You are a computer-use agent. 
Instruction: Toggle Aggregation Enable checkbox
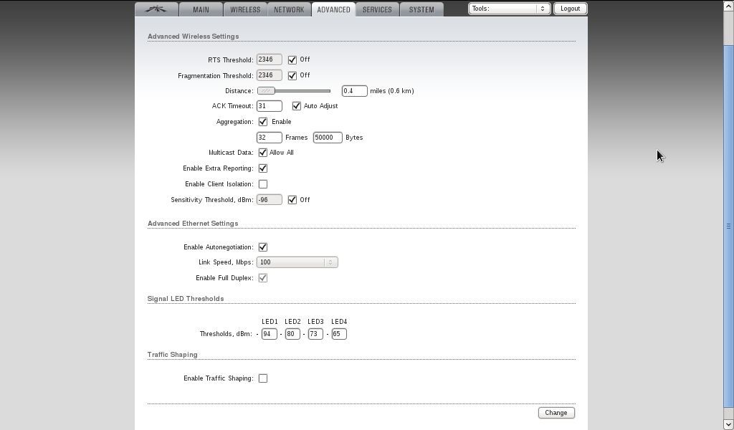[x=263, y=122]
